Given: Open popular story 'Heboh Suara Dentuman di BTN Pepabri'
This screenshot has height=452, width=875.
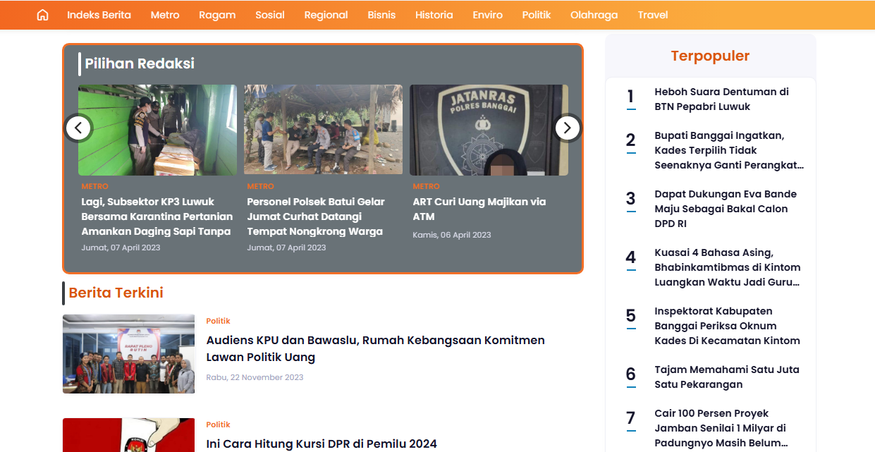Looking at the screenshot, I should (x=721, y=99).
